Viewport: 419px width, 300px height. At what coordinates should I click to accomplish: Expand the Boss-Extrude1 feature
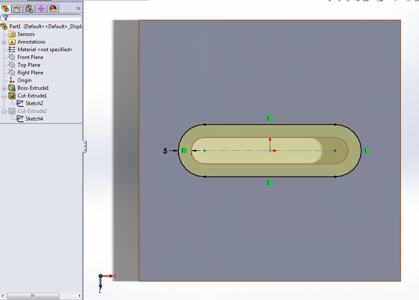coord(4,88)
